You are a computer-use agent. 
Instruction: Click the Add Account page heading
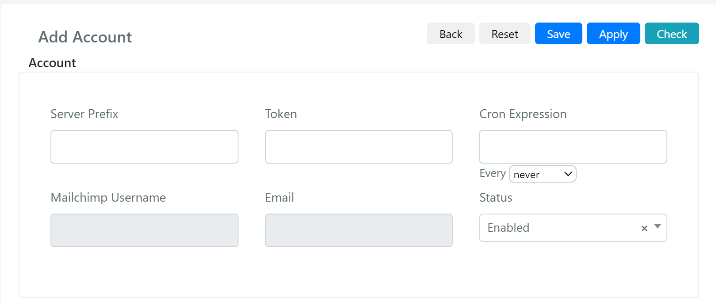point(85,37)
